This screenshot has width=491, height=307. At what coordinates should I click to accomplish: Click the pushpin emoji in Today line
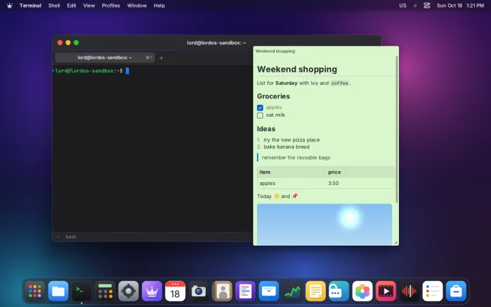(295, 196)
